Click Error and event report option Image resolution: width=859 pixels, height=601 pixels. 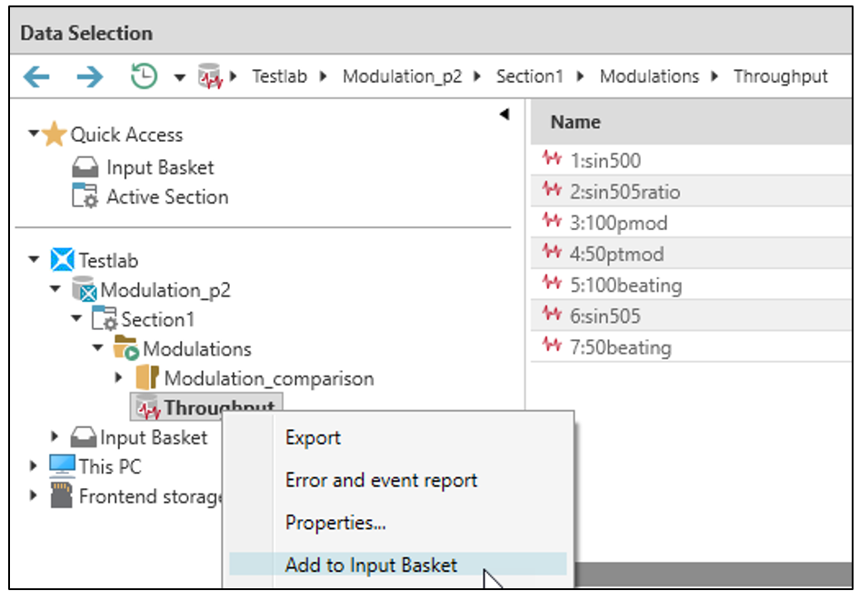[x=381, y=480]
